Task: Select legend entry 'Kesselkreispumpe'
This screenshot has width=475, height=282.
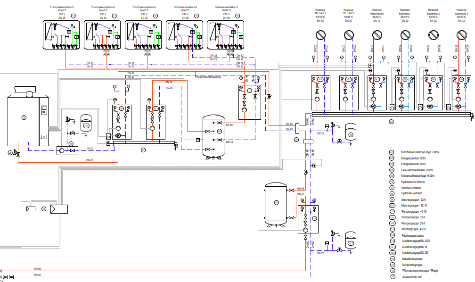Action: (412, 259)
